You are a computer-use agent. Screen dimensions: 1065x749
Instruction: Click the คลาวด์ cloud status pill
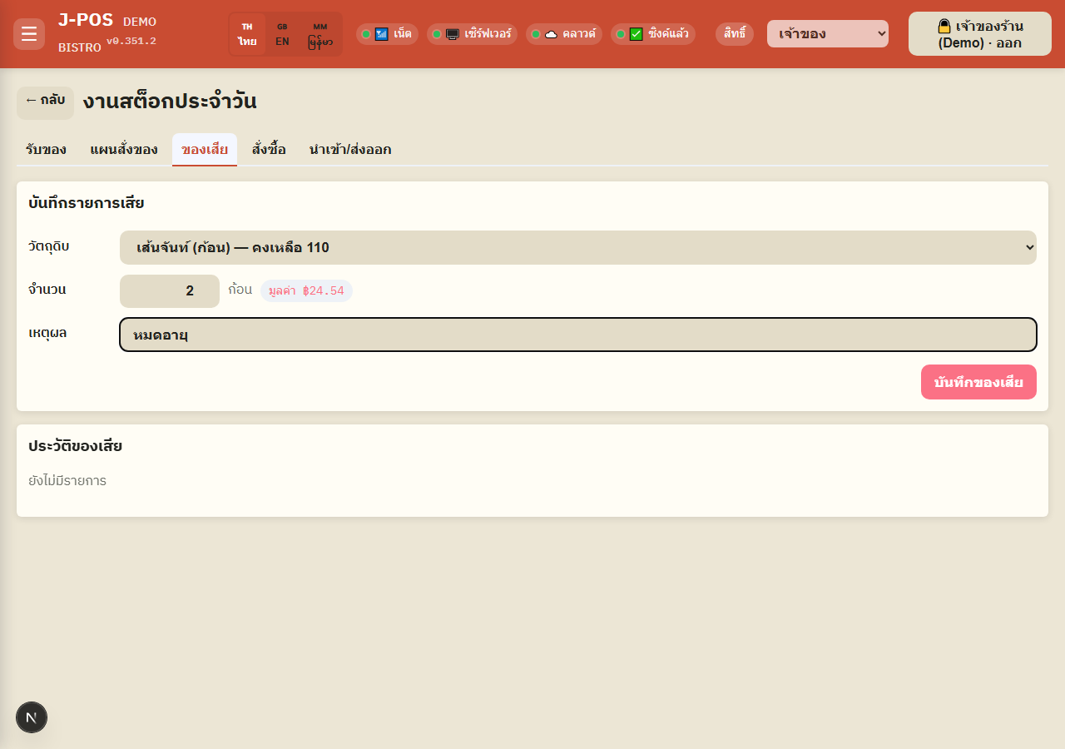[564, 34]
